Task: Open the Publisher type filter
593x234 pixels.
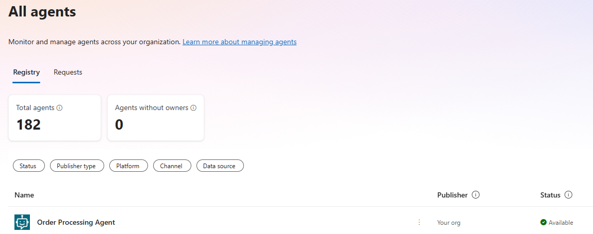Action: 77,166
